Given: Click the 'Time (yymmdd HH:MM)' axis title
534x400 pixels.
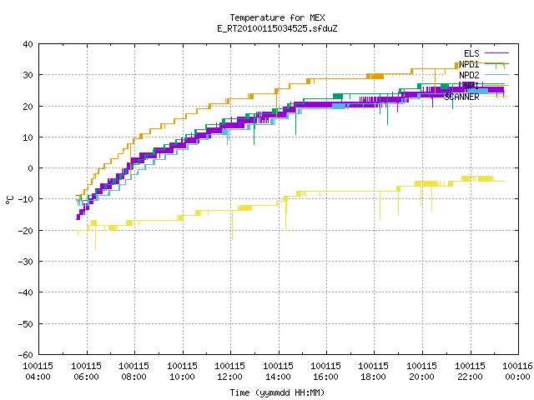Looking at the screenshot, I should (x=277, y=392).
